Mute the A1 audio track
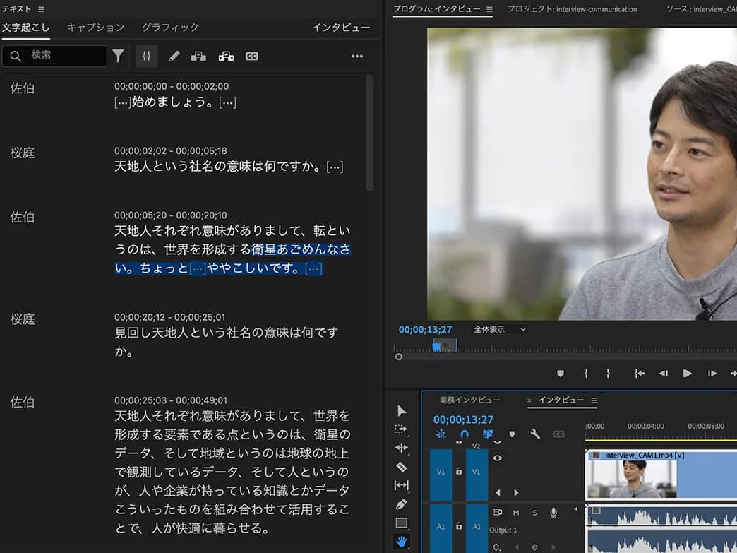 [516, 513]
